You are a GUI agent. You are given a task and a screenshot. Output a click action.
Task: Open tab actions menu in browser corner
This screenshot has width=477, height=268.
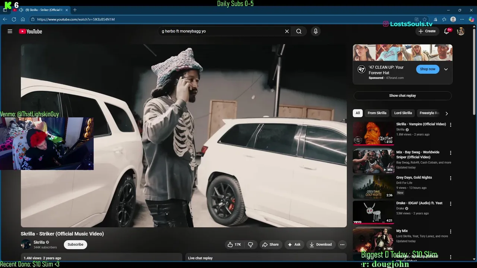(x=5, y=10)
